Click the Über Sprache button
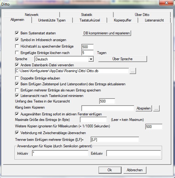 click(x=122, y=59)
